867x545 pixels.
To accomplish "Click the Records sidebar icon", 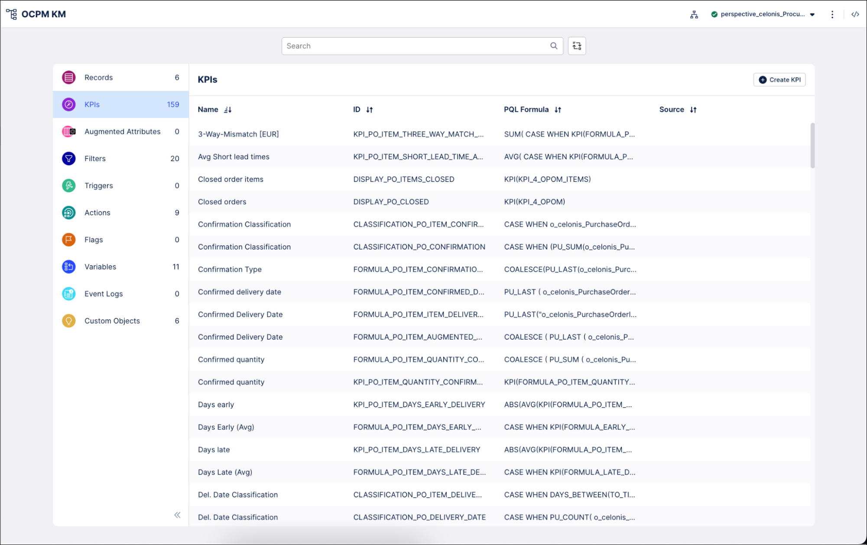I will (x=68, y=78).
